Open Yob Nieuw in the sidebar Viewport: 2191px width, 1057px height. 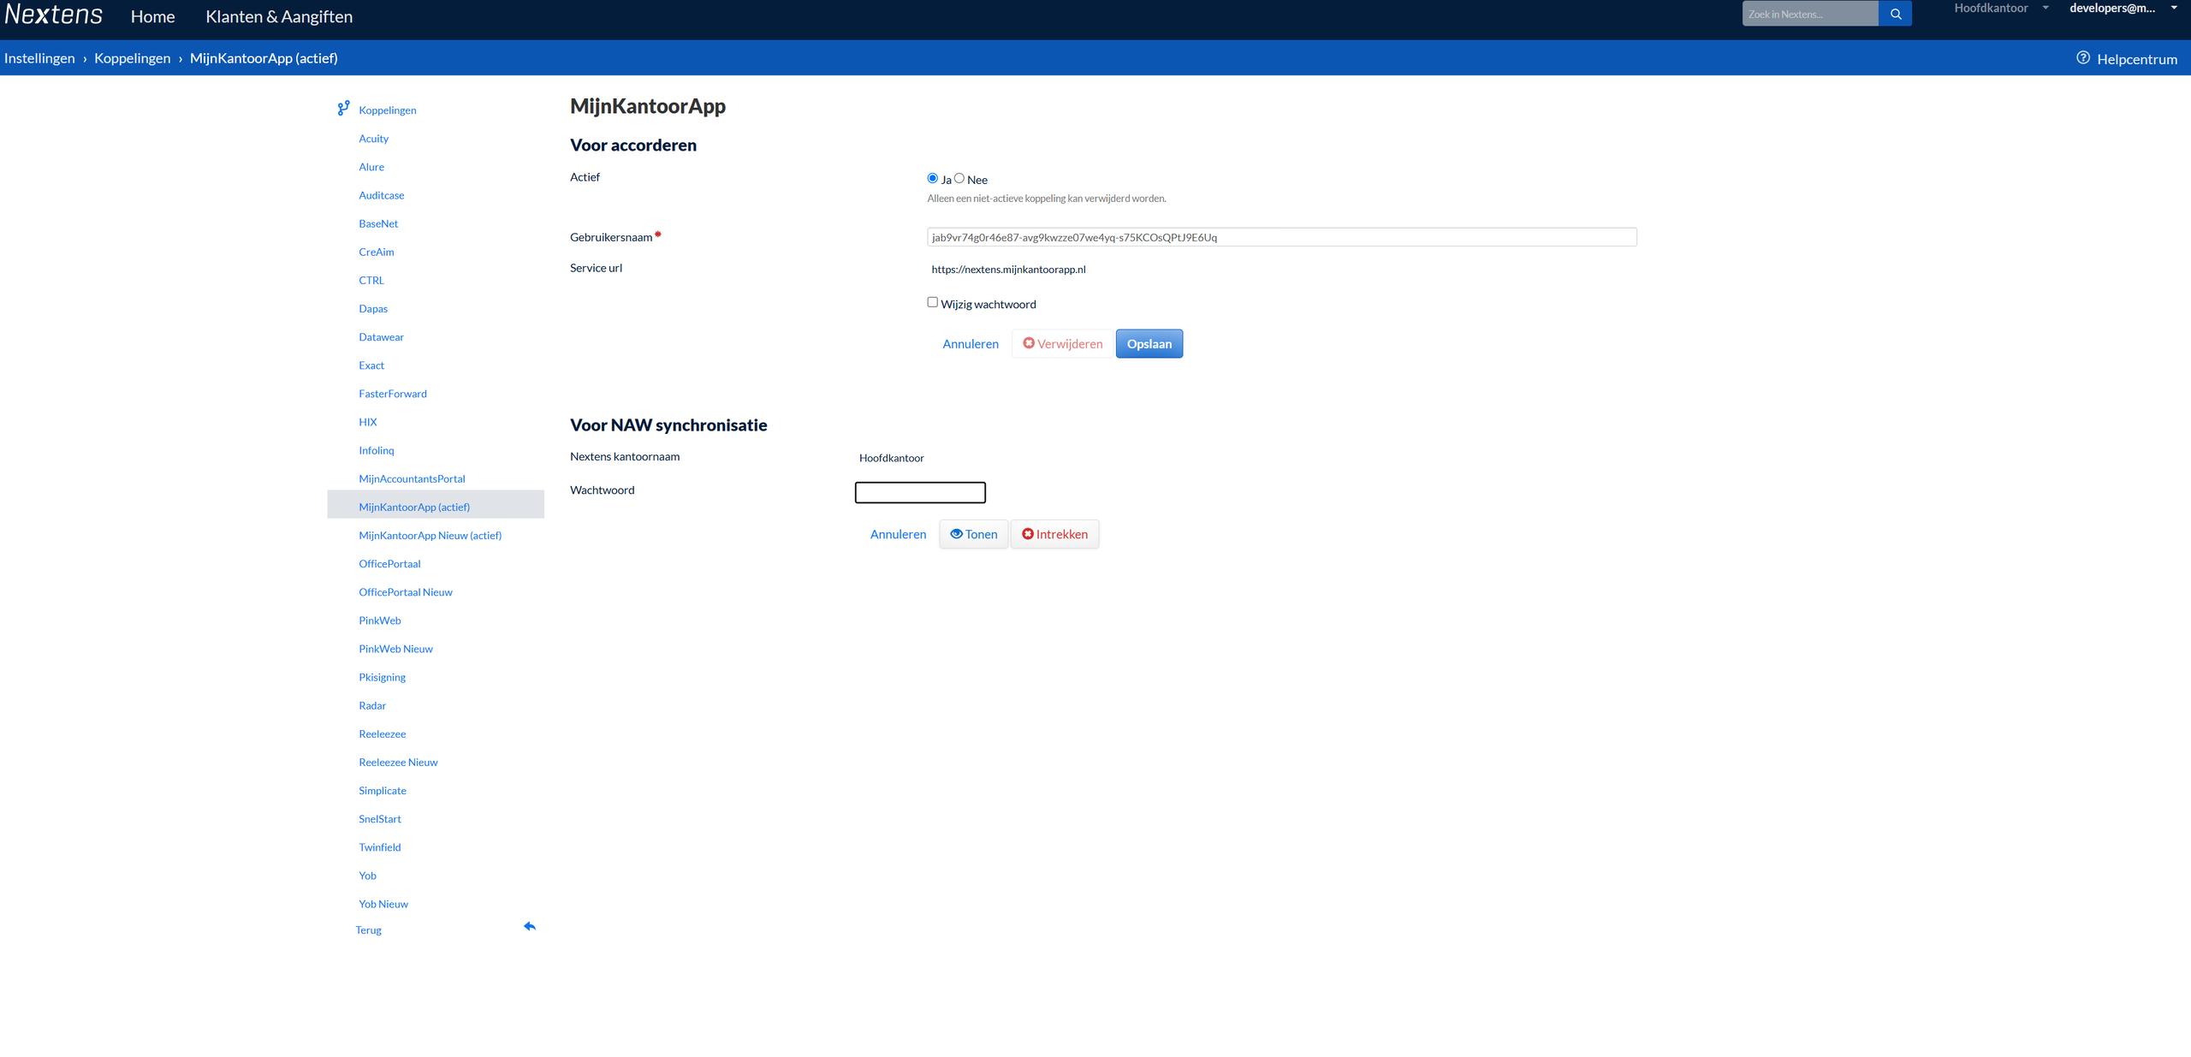coord(383,904)
